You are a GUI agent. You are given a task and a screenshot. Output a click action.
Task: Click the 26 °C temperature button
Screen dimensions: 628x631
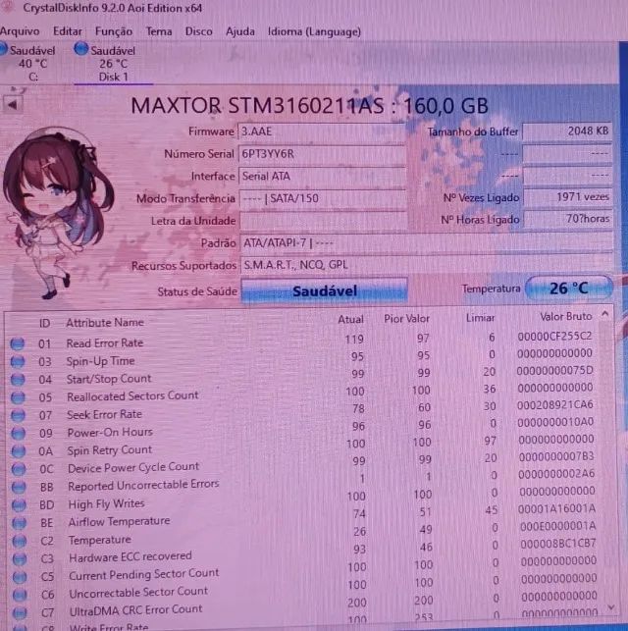[569, 289]
